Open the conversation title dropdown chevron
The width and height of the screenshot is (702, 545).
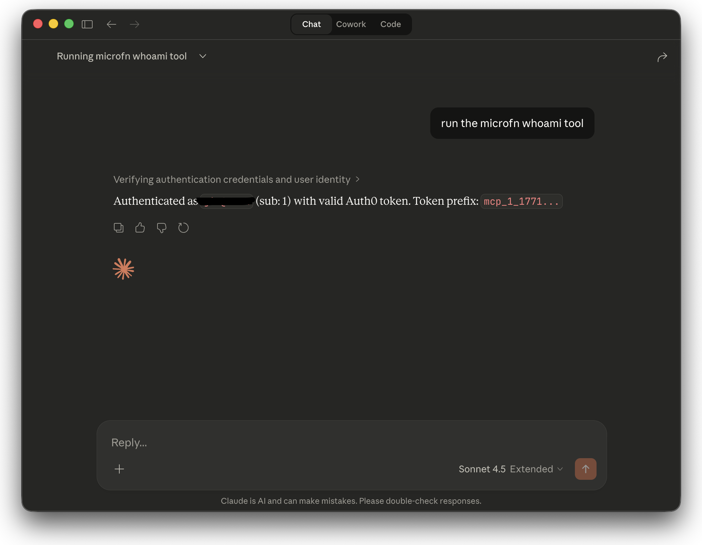tap(203, 56)
